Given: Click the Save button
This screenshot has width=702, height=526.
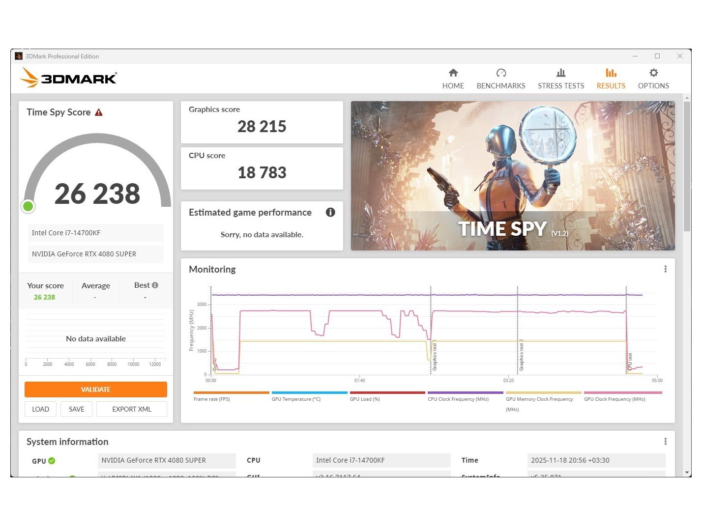Looking at the screenshot, I should pyautogui.click(x=76, y=409).
